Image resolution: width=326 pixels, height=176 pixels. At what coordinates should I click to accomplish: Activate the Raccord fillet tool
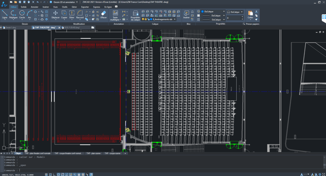(x=80, y=15)
